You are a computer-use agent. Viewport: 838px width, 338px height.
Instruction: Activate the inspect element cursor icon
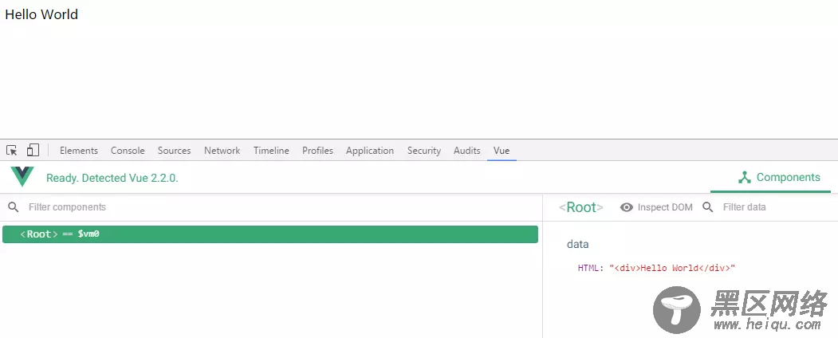(x=12, y=151)
